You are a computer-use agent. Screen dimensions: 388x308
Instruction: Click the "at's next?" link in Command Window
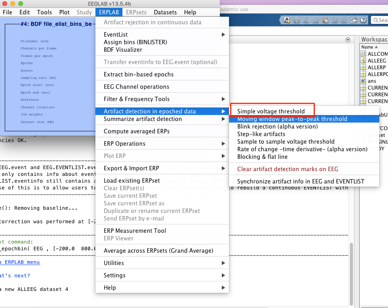15,275
